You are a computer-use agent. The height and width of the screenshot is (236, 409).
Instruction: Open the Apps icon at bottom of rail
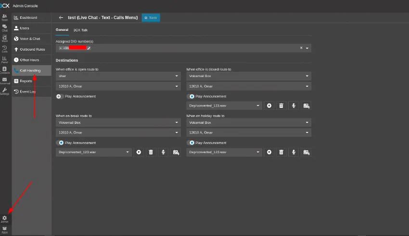click(4, 230)
